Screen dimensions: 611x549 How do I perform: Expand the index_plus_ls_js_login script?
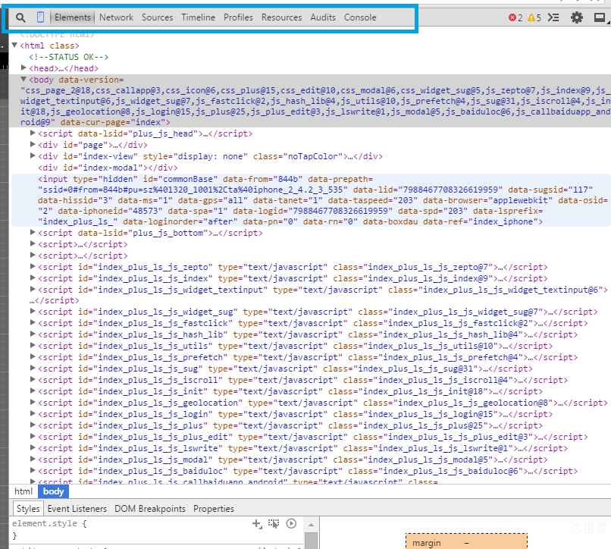(x=33, y=413)
